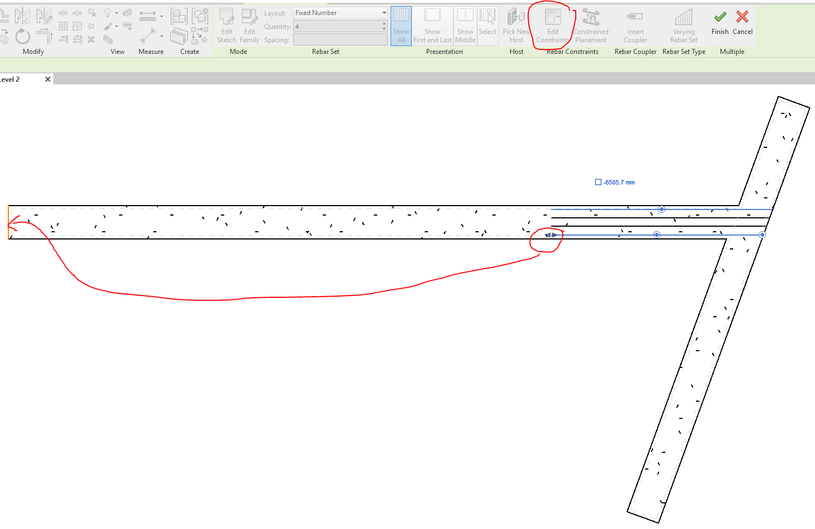The width and height of the screenshot is (815, 529).
Task: Click the Constrained Placement icon
Action: tap(591, 26)
